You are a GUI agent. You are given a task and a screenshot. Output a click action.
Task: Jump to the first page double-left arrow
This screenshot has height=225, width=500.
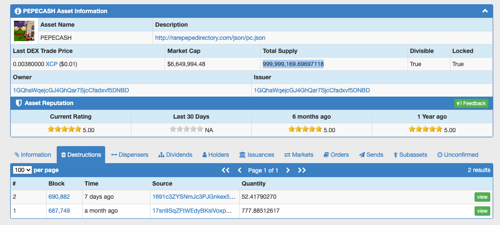tap(226, 170)
